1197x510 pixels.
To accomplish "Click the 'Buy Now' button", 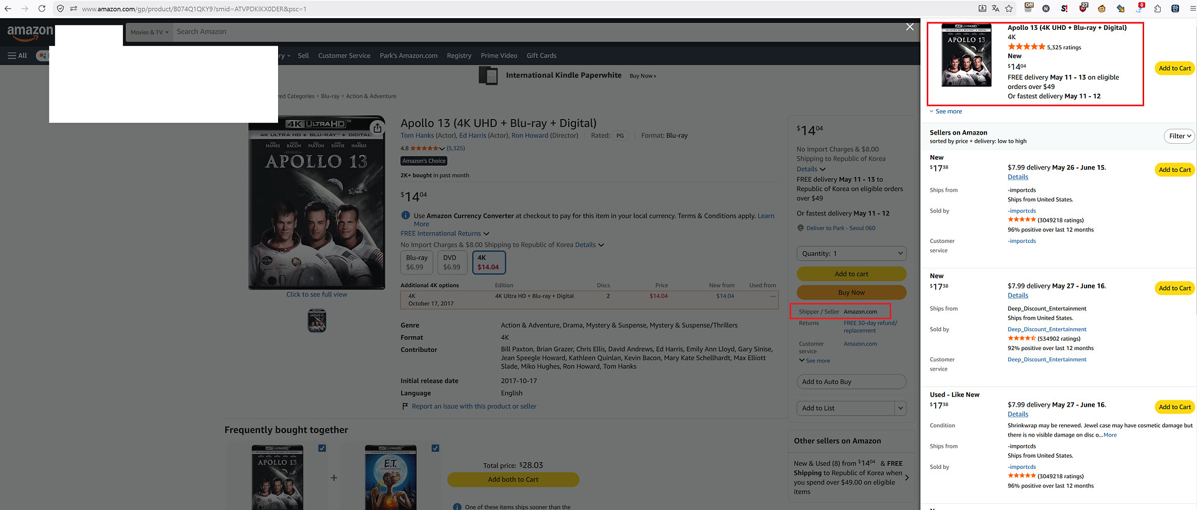I will pos(852,293).
